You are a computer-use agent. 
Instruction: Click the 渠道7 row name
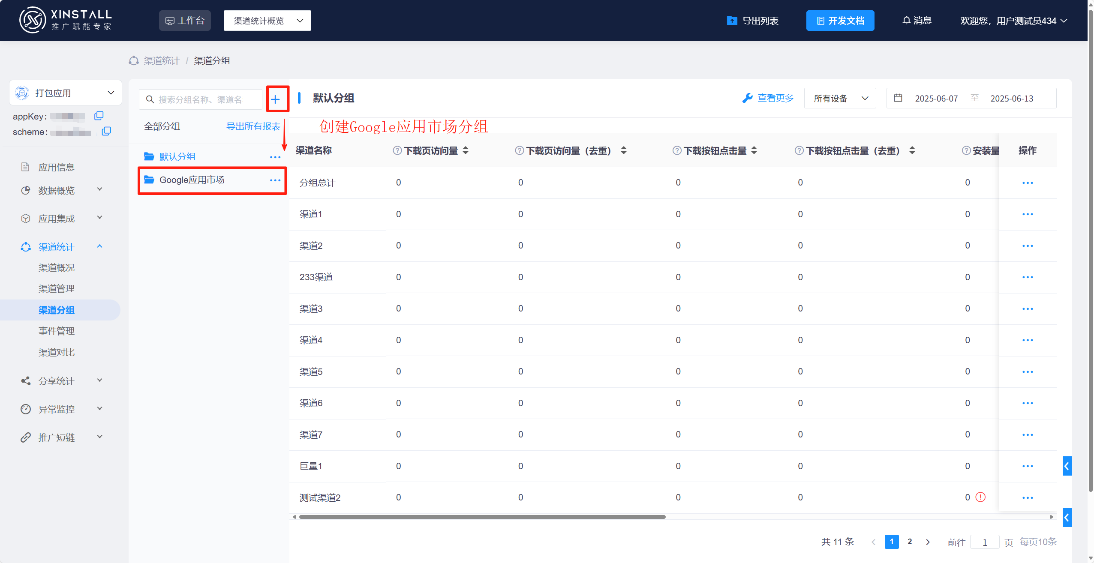(311, 434)
